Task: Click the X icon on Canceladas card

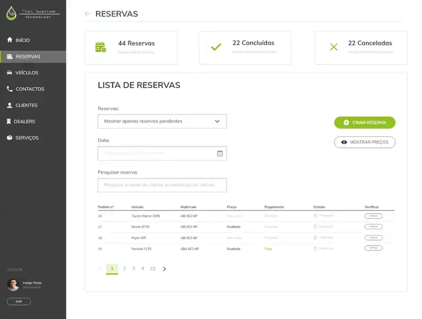Action: coord(333,47)
